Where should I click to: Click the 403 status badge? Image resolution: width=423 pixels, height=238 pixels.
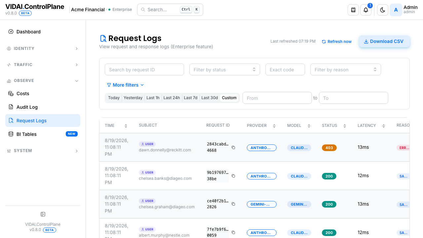tap(329, 148)
